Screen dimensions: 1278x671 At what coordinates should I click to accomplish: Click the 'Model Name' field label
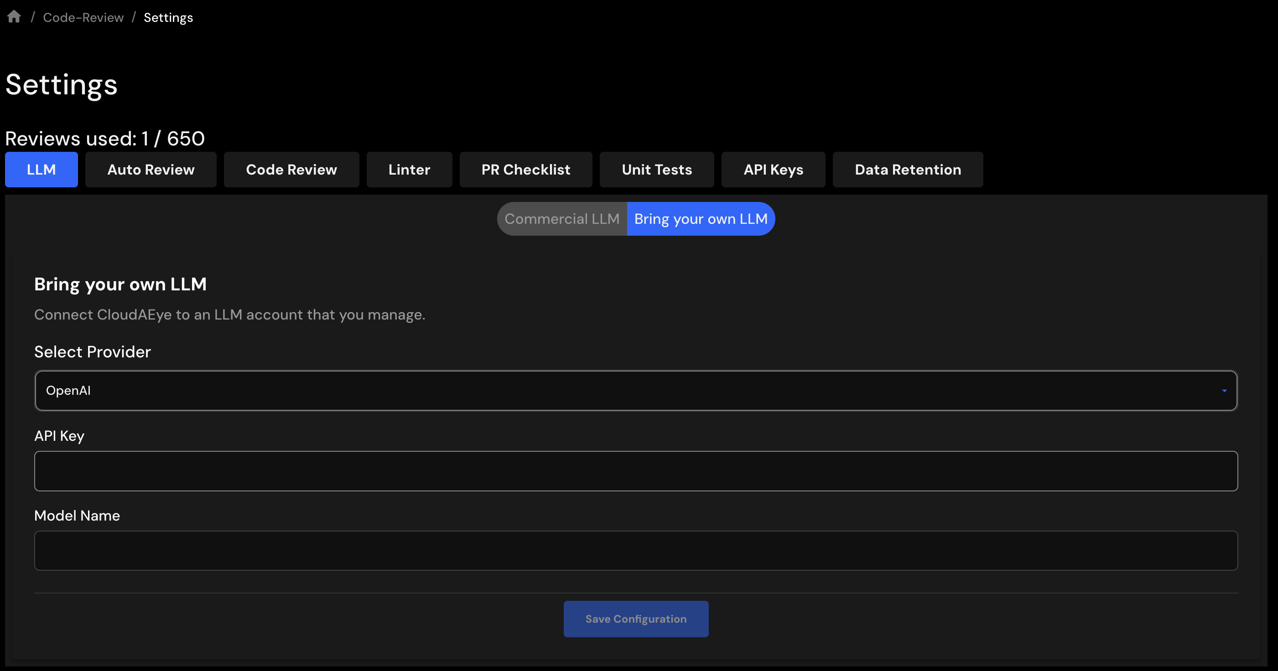pos(78,516)
